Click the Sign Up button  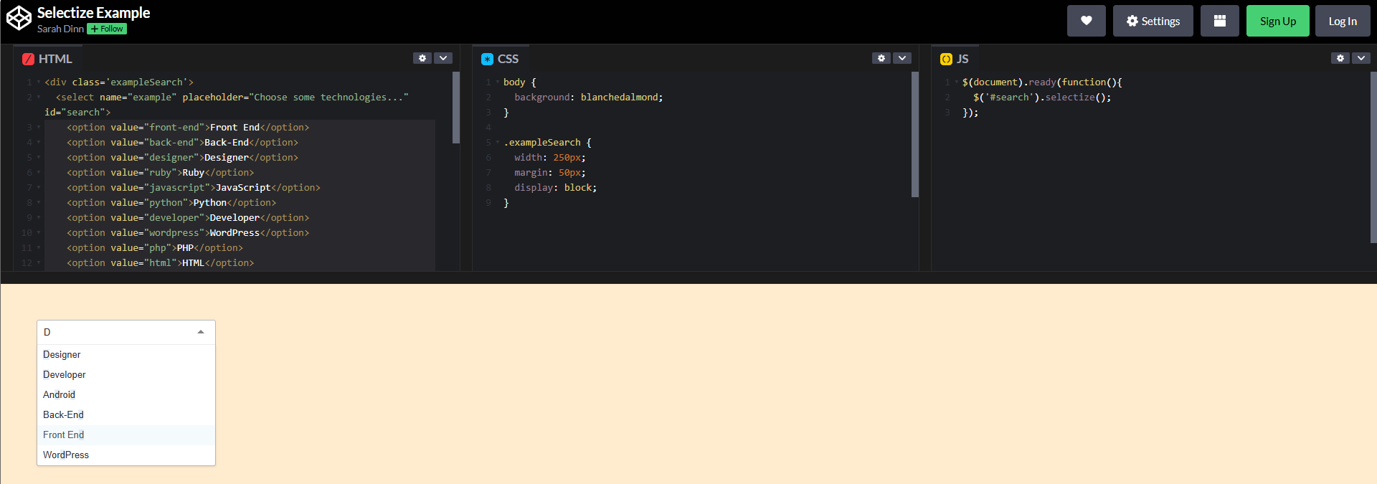(x=1277, y=21)
